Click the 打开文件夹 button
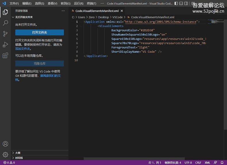This screenshot has height=165, width=227. (40, 32)
